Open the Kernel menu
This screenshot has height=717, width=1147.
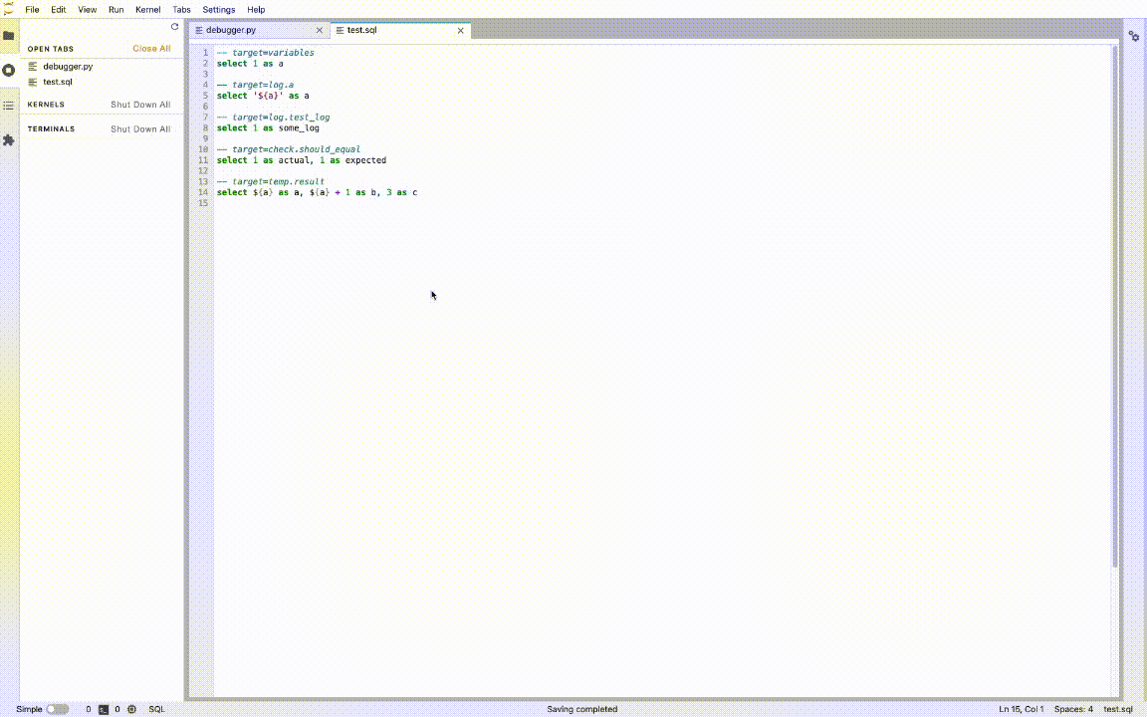tap(147, 9)
